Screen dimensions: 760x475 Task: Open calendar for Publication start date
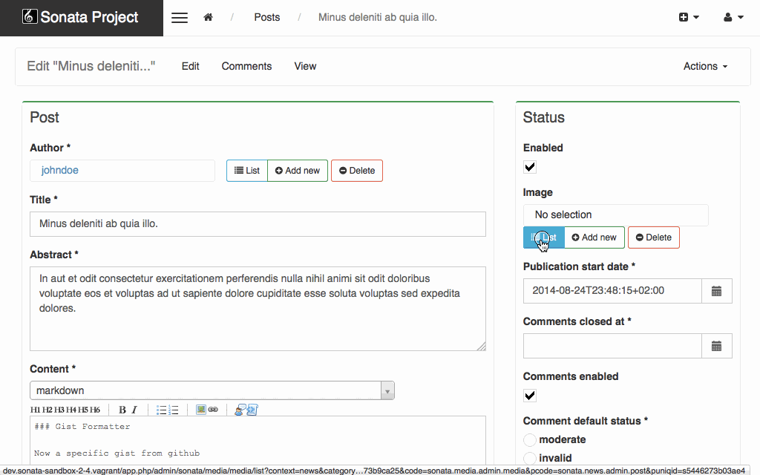[716, 291]
